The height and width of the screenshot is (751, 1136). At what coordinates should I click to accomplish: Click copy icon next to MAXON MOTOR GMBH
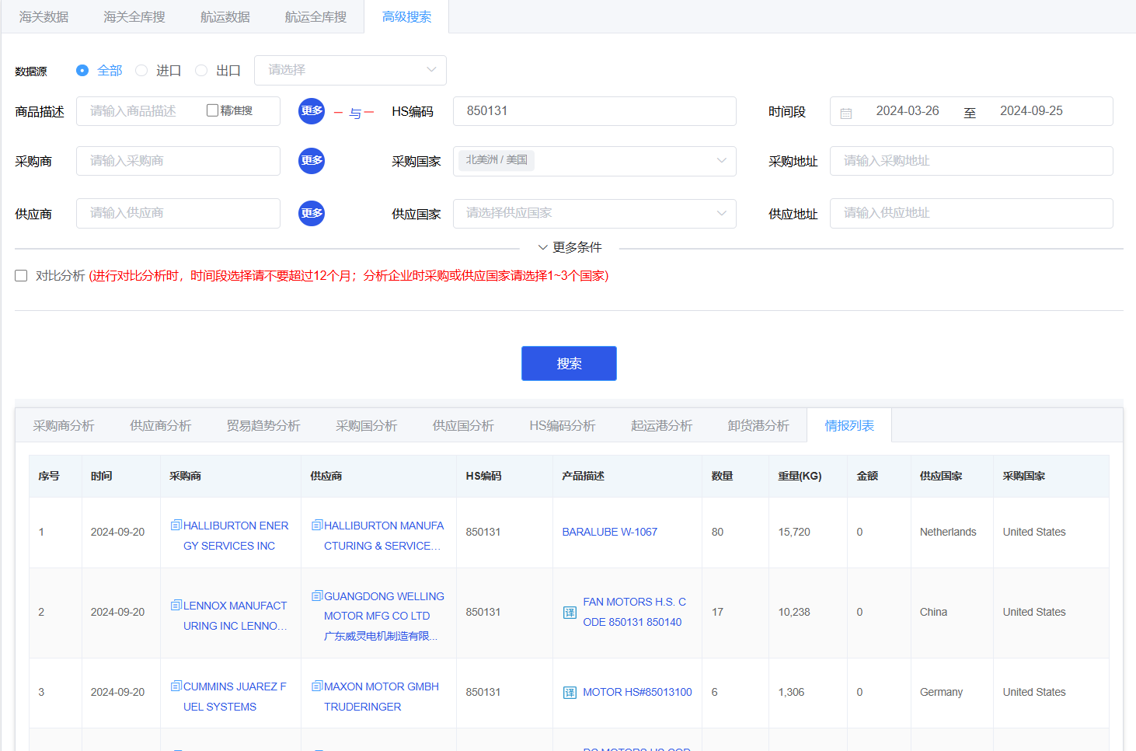pyautogui.click(x=317, y=686)
